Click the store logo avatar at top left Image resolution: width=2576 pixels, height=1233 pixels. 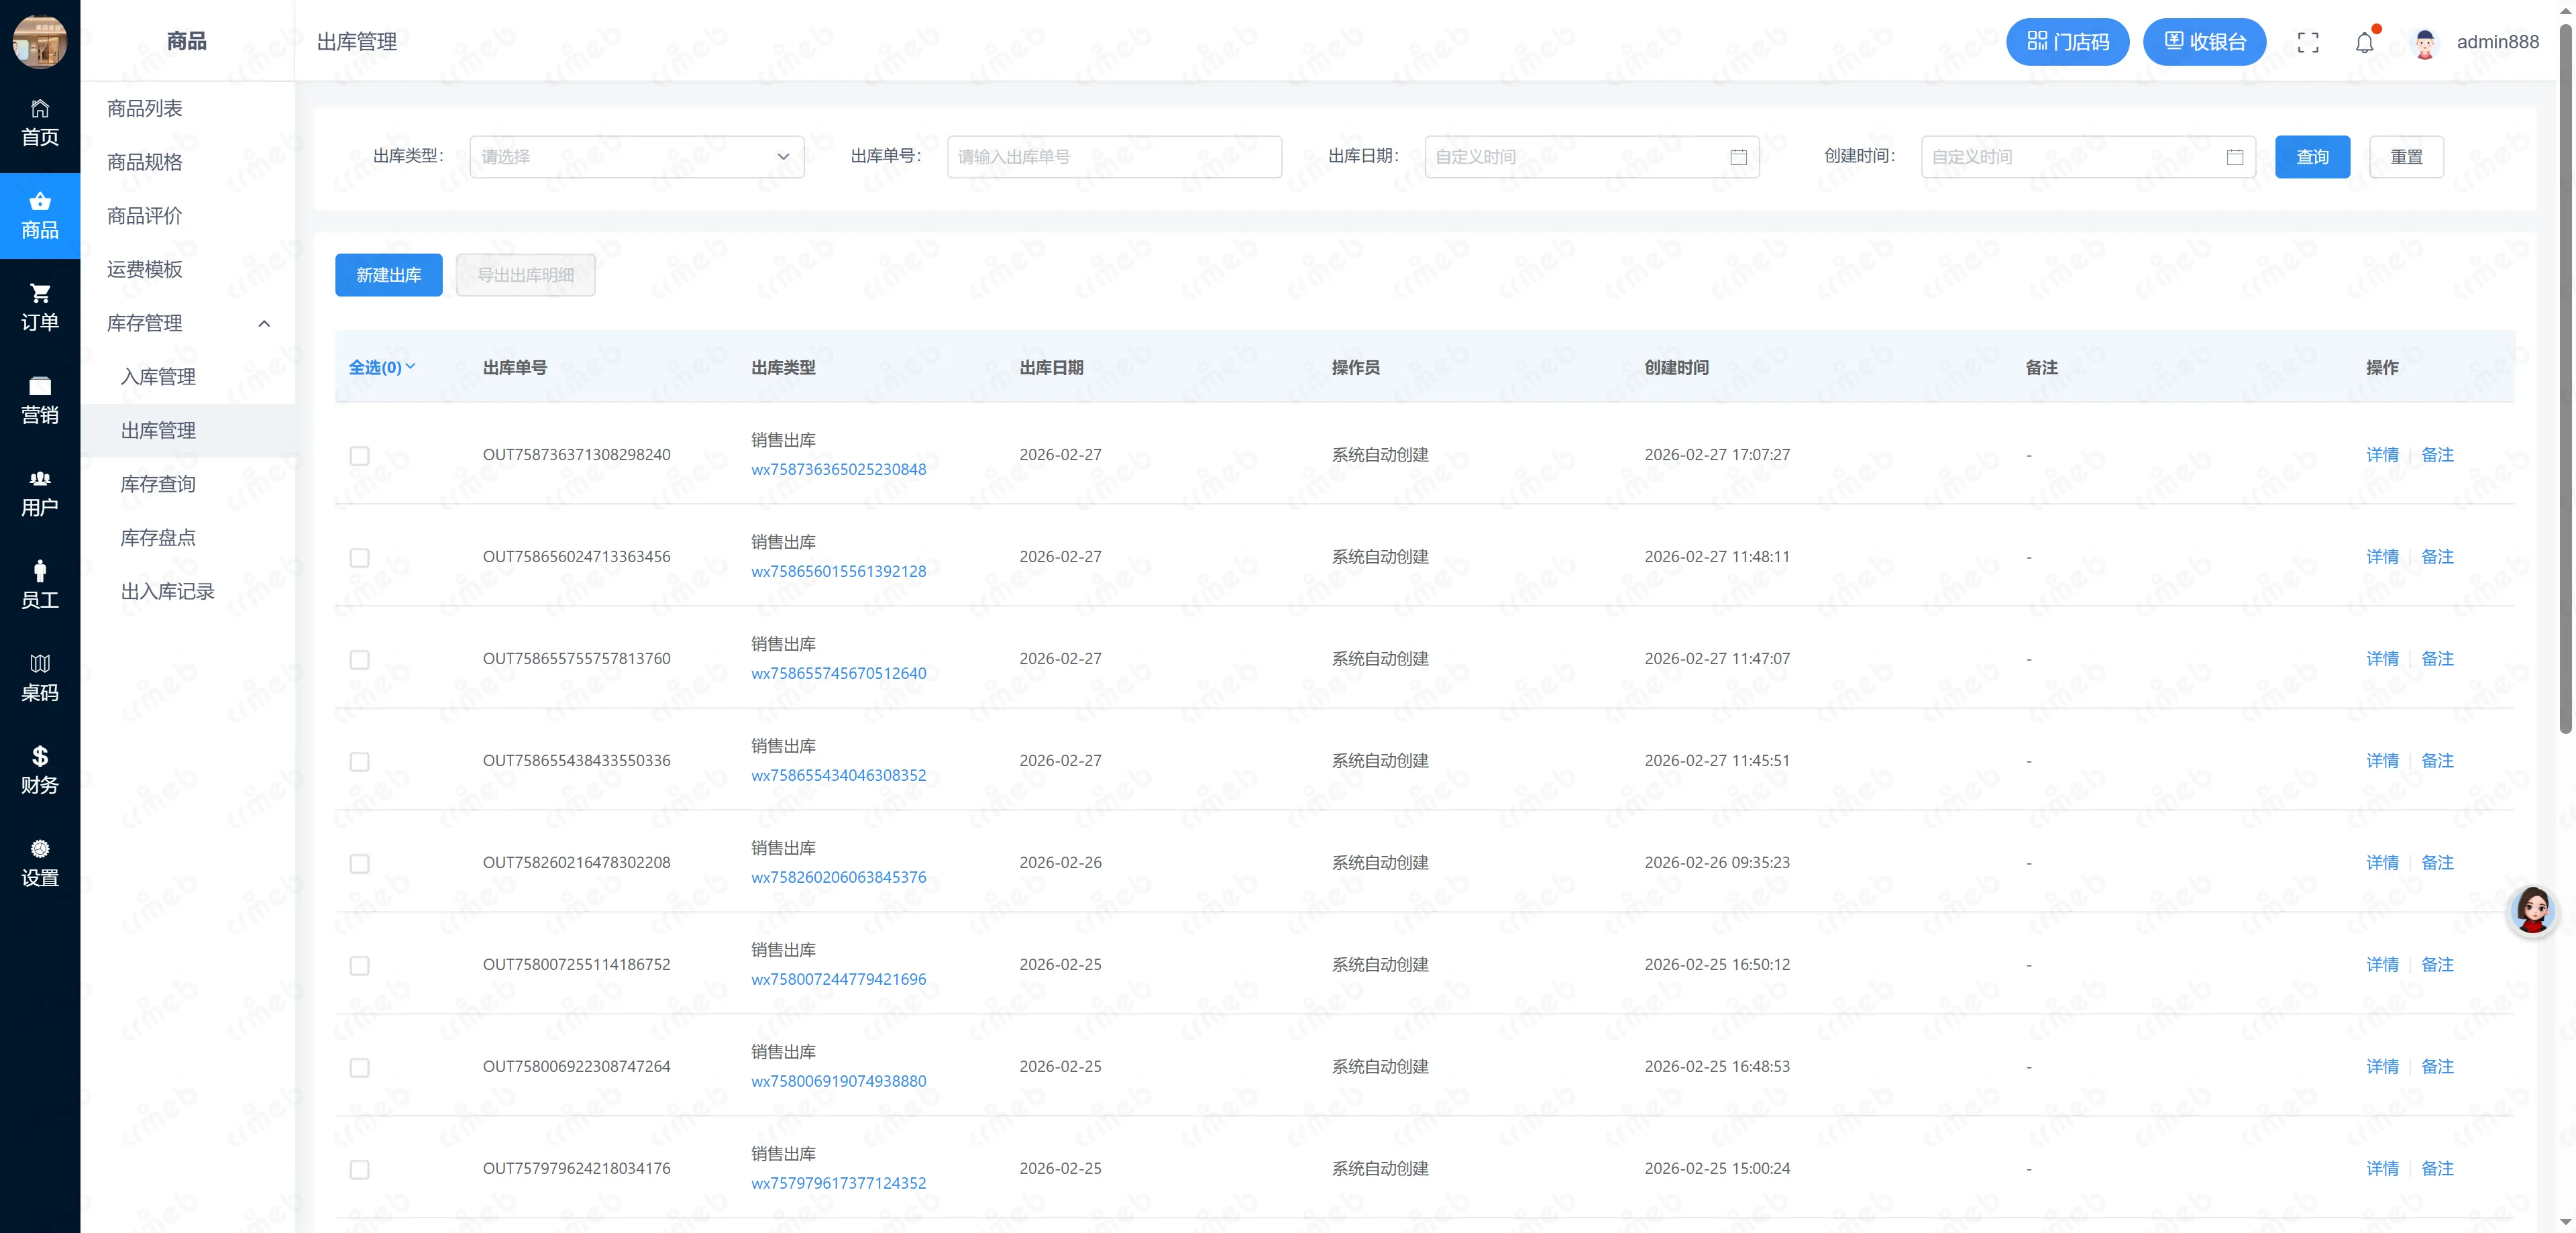pyautogui.click(x=40, y=41)
